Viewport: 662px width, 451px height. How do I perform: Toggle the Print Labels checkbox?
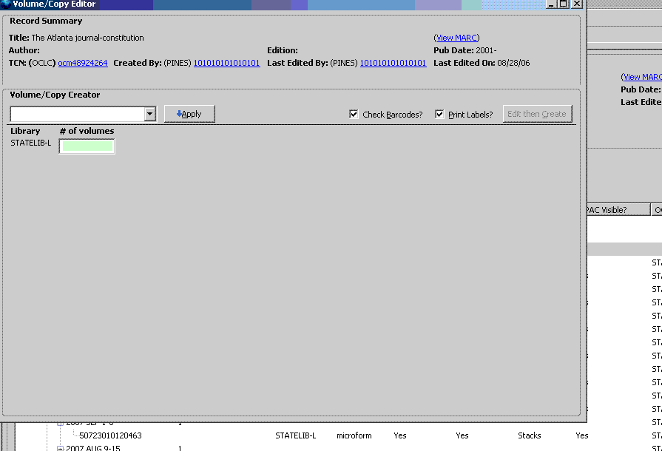coord(440,115)
